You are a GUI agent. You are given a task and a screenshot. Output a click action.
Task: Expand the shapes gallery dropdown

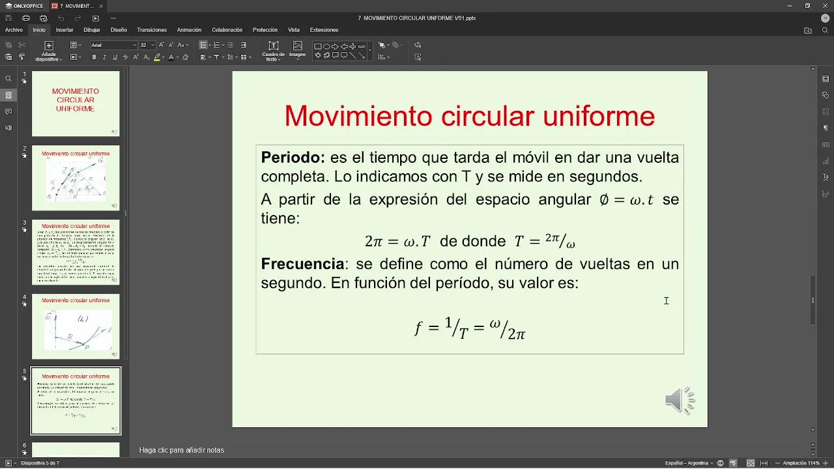click(x=370, y=50)
